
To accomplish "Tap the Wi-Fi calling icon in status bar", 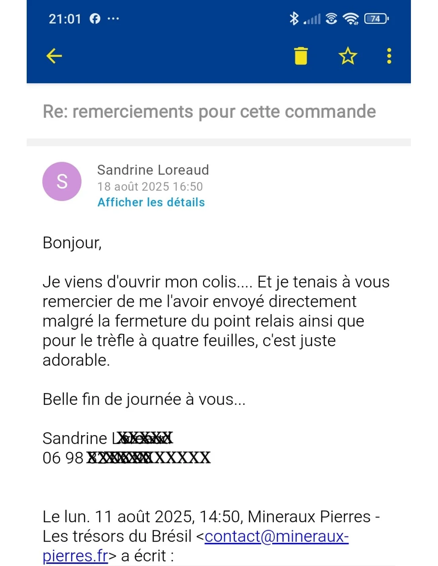I will tap(331, 18).
